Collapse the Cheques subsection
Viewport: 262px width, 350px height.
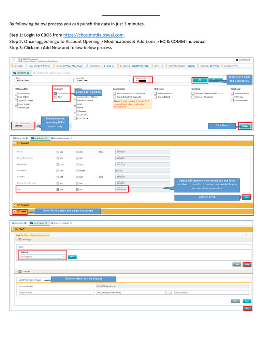[133, 272]
